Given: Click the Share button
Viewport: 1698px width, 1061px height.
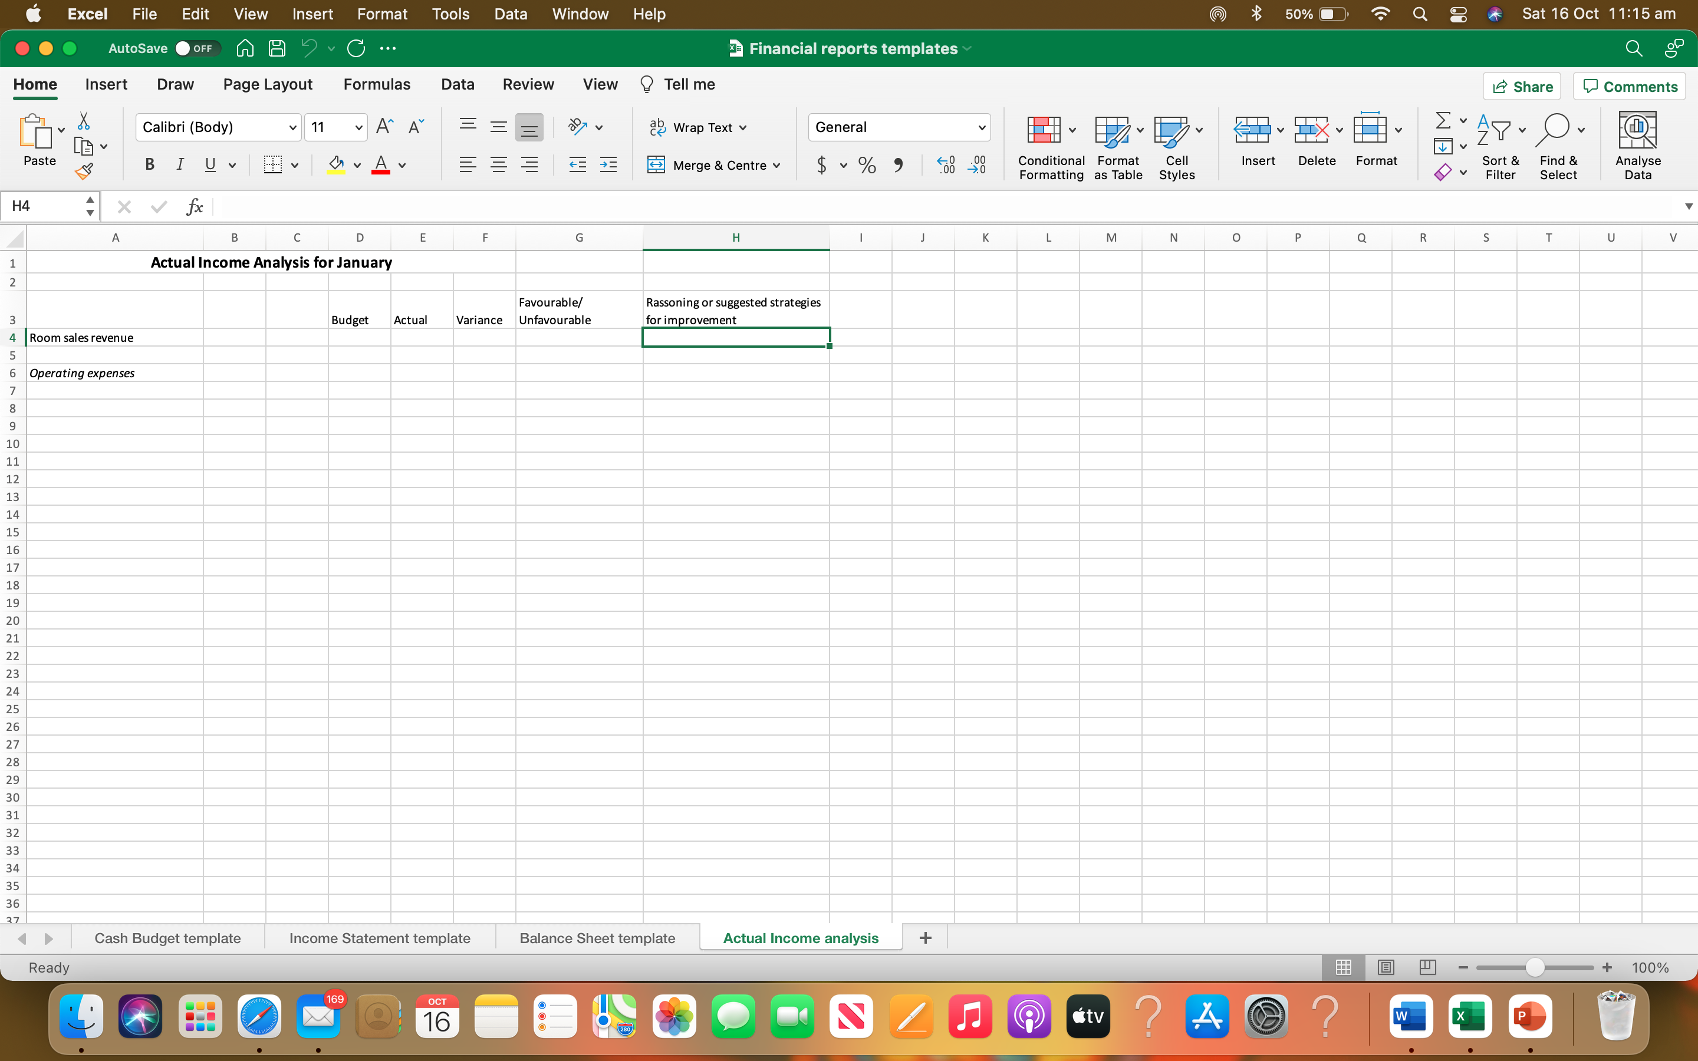Looking at the screenshot, I should (1521, 86).
